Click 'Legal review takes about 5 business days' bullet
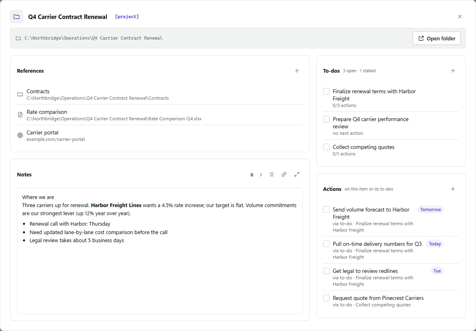Screen dimensions: 476x331 pyautogui.click(x=77, y=241)
